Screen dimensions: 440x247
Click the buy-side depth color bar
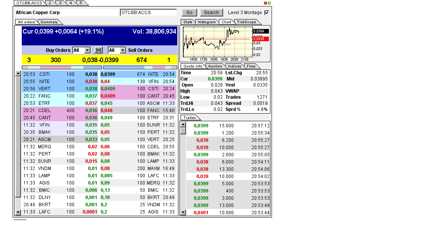tap(62, 67)
